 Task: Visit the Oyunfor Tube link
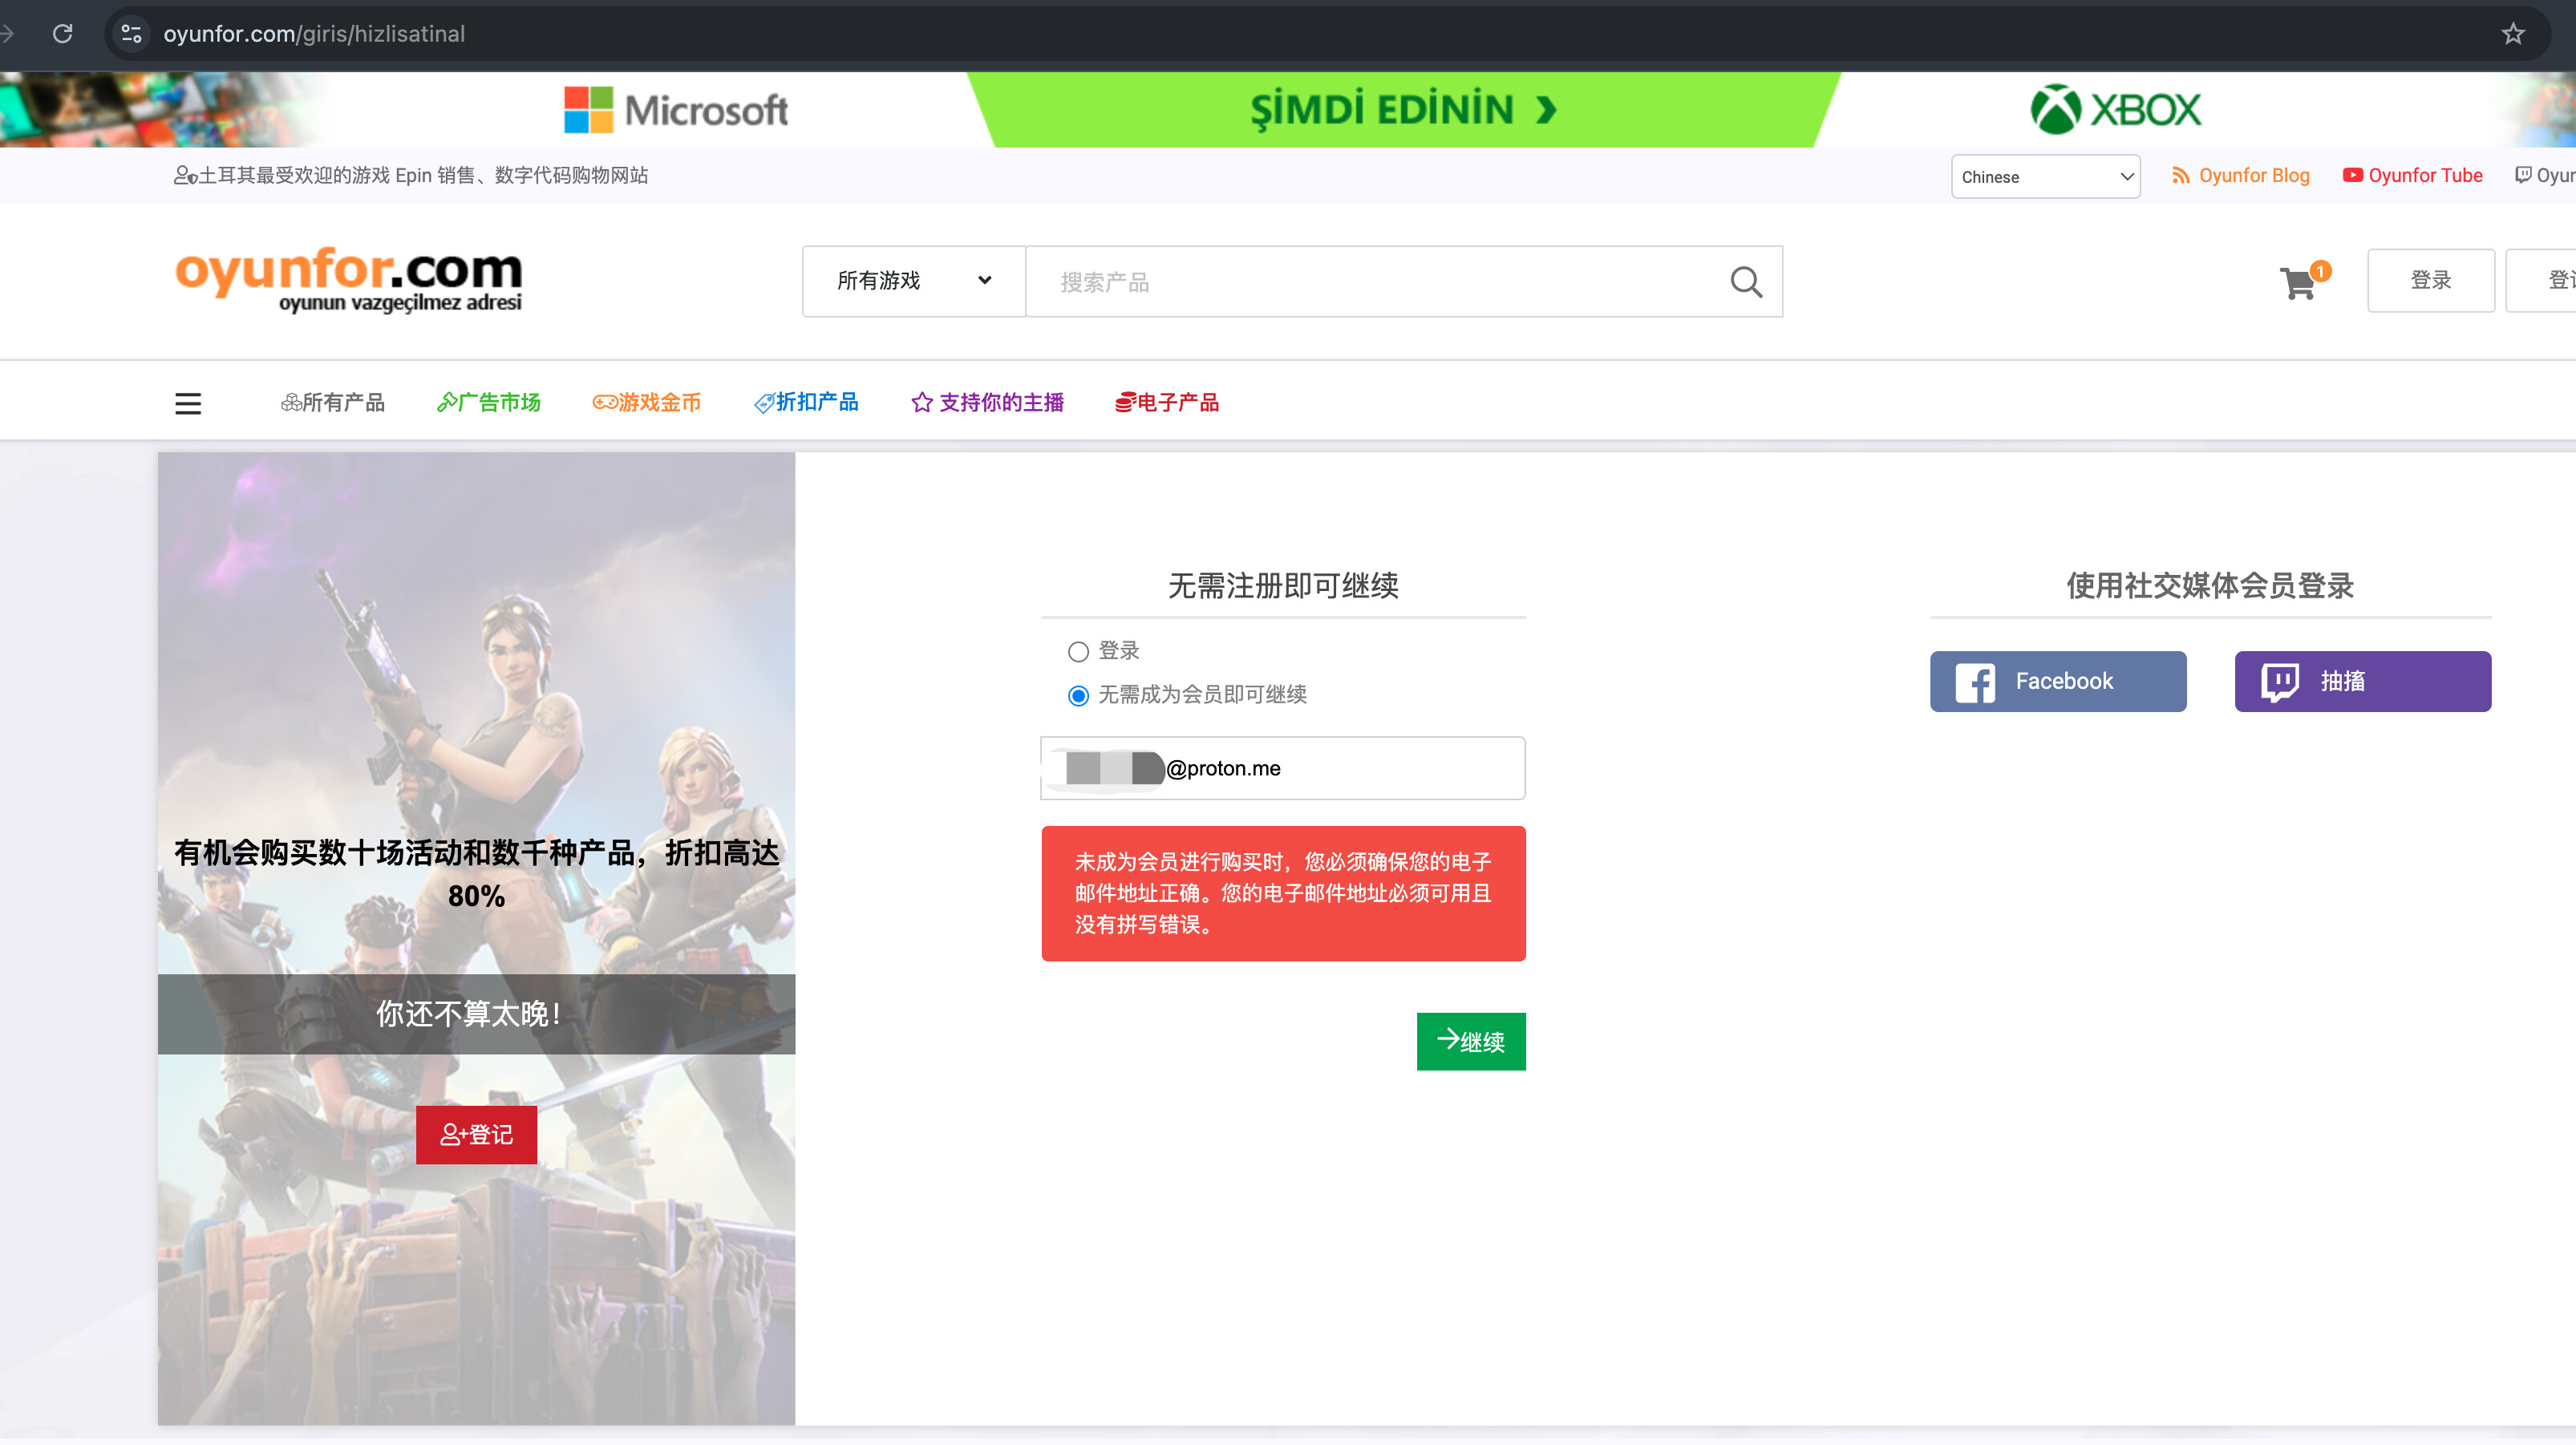coord(2412,176)
